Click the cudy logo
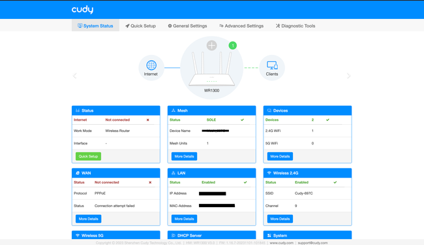Viewport: 424px width, 245px height. tap(82, 10)
